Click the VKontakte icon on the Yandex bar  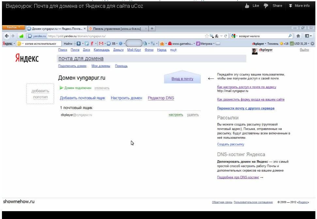[x=79, y=43]
